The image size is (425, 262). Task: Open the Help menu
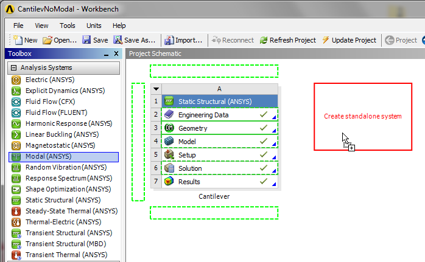[119, 26]
